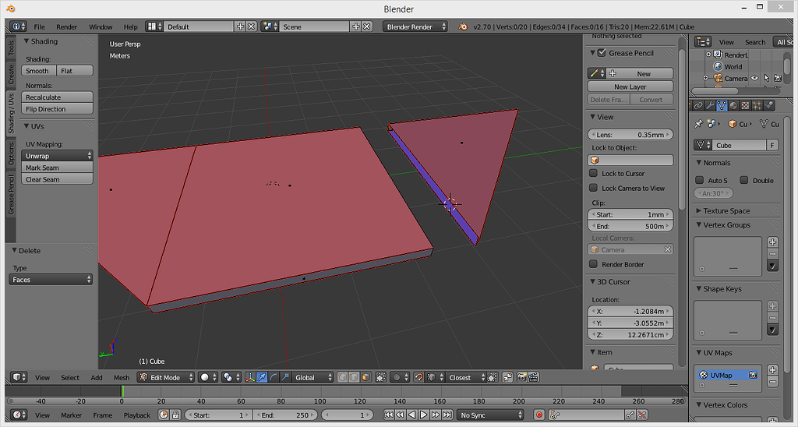Choose face select mode icon
This screenshot has width=798, height=427.
point(366,377)
